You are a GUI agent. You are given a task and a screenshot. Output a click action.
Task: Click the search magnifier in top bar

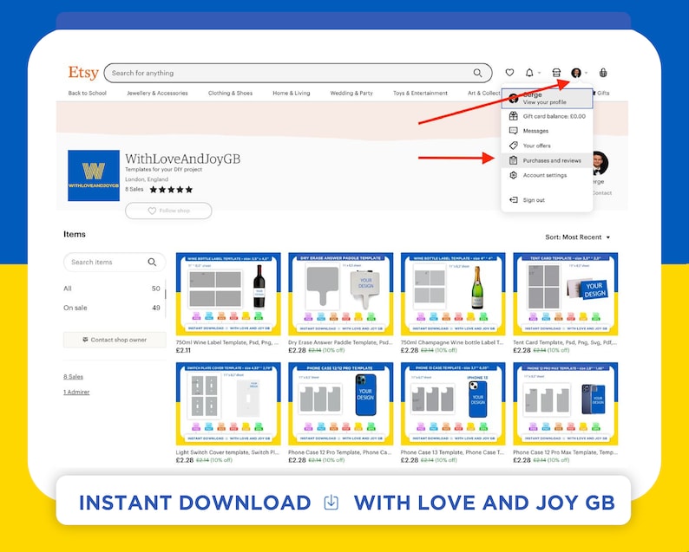tap(477, 73)
